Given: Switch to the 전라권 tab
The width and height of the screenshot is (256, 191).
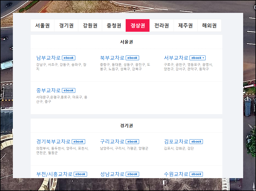Looking at the screenshot, I should [162, 25].
